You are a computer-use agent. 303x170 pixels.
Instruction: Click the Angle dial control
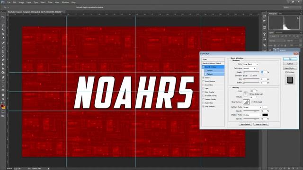click(x=245, y=94)
